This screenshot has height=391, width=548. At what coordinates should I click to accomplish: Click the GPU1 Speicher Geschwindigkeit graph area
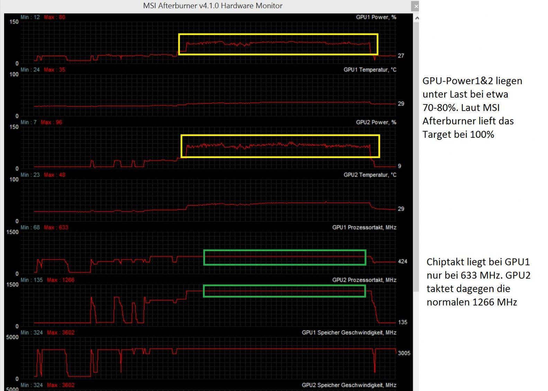coord(208,358)
